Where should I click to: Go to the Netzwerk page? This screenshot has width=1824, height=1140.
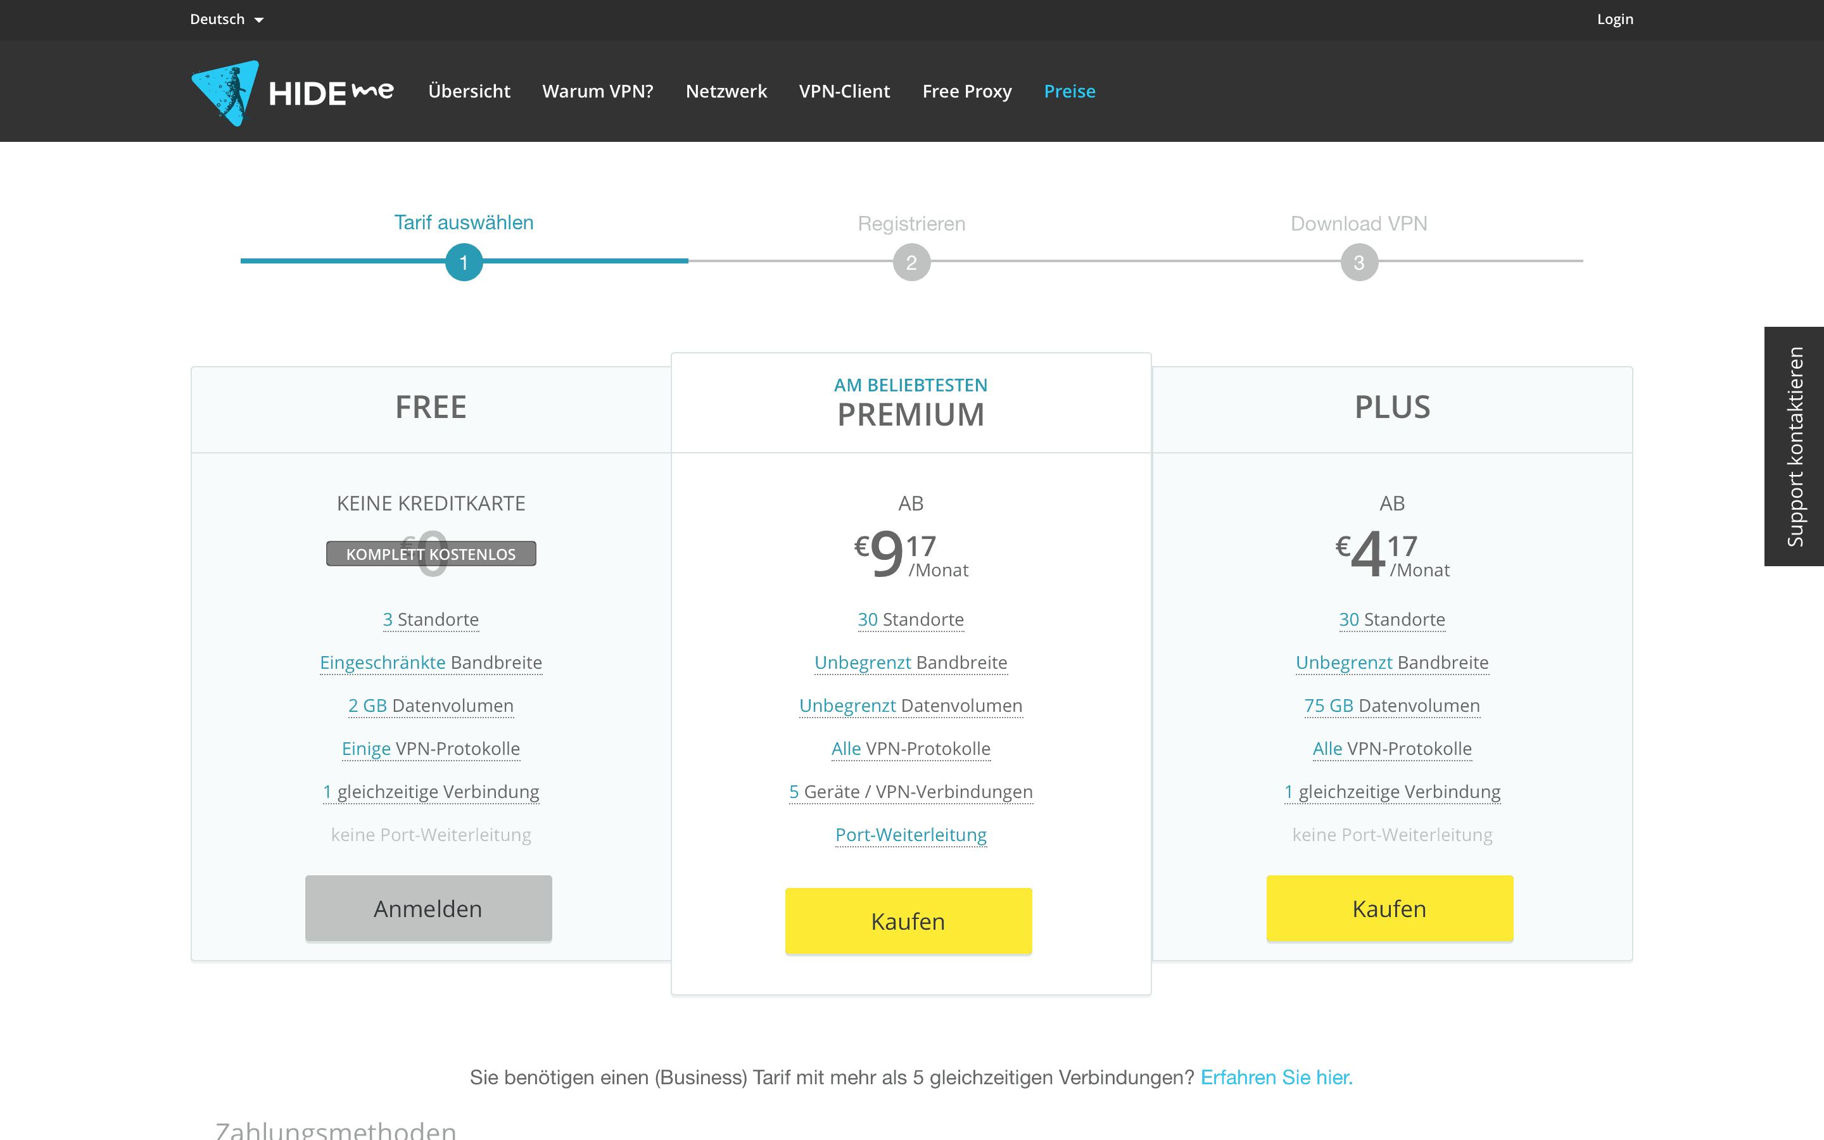[726, 91]
